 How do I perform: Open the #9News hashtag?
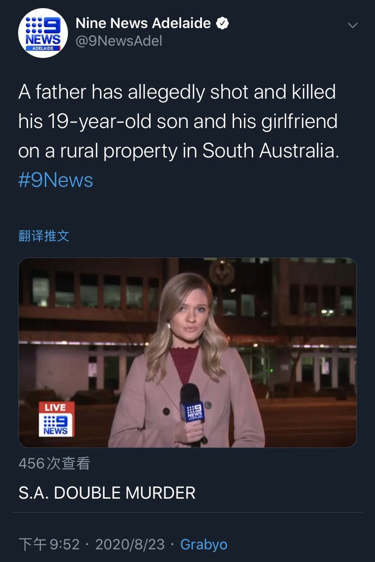pyautogui.click(x=56, y=180)
